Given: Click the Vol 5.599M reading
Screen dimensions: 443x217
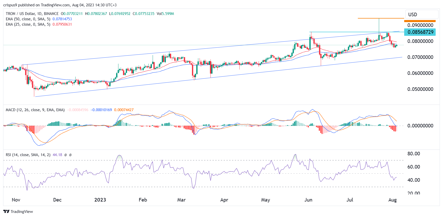Looking at the screenshot, I should [165, 14].
